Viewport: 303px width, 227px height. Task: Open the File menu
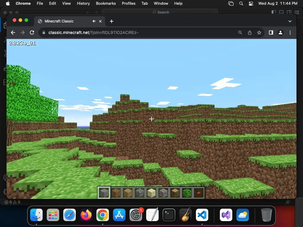tap(40, 4)
